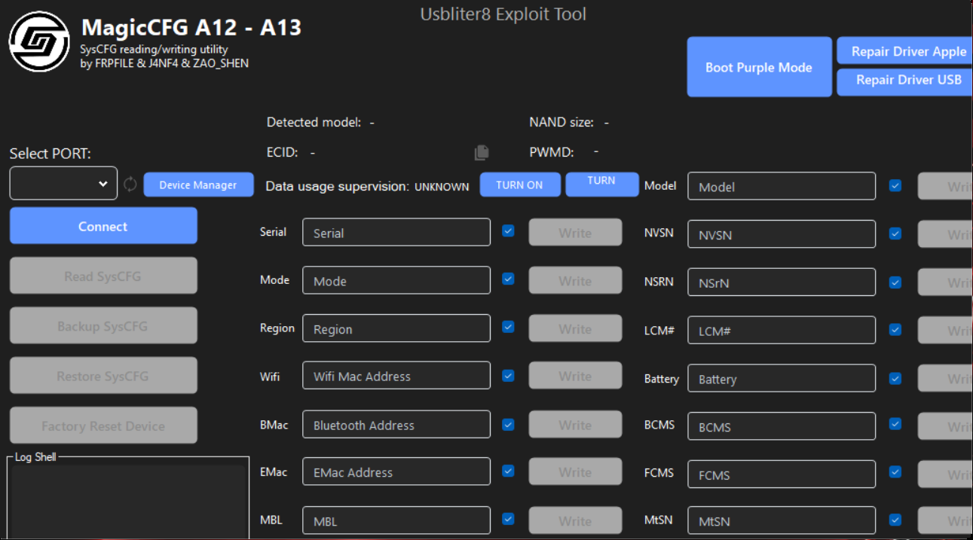Viewport: 973px width, 540px height.
Task: Open the Select PORT dropdown
Action: (63, 183)
